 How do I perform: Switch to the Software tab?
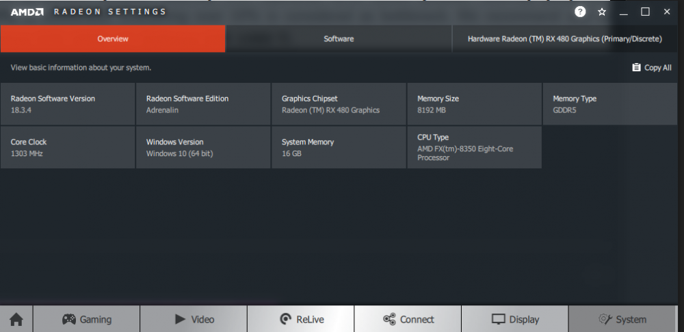click(339, 39)
